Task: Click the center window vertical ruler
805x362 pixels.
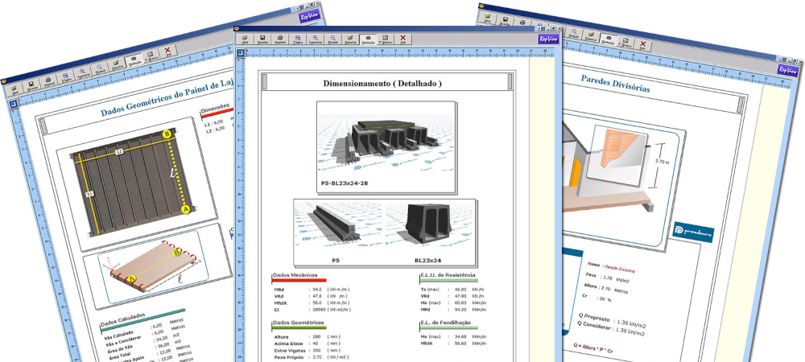Action: [239, 209]
